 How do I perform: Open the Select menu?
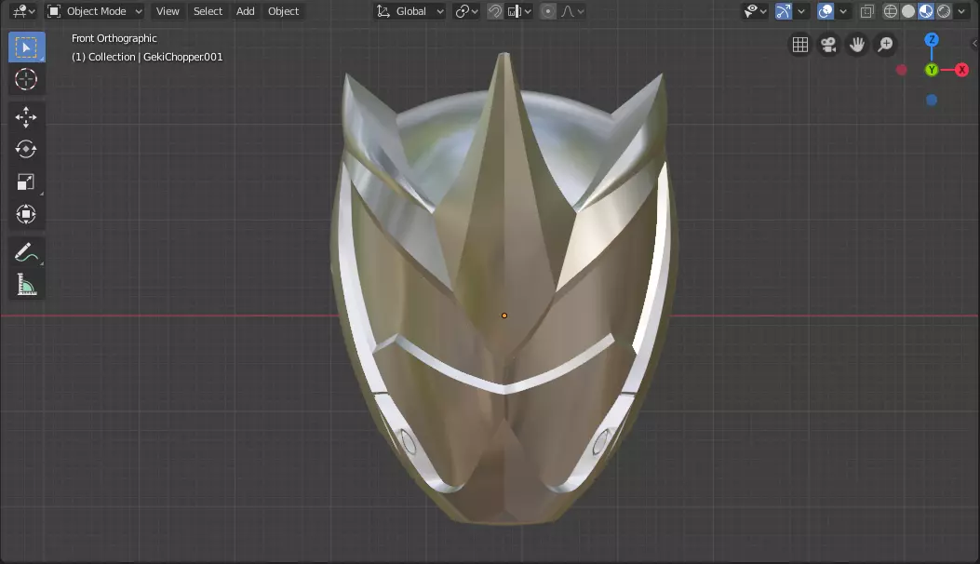[x=208, y=11]
